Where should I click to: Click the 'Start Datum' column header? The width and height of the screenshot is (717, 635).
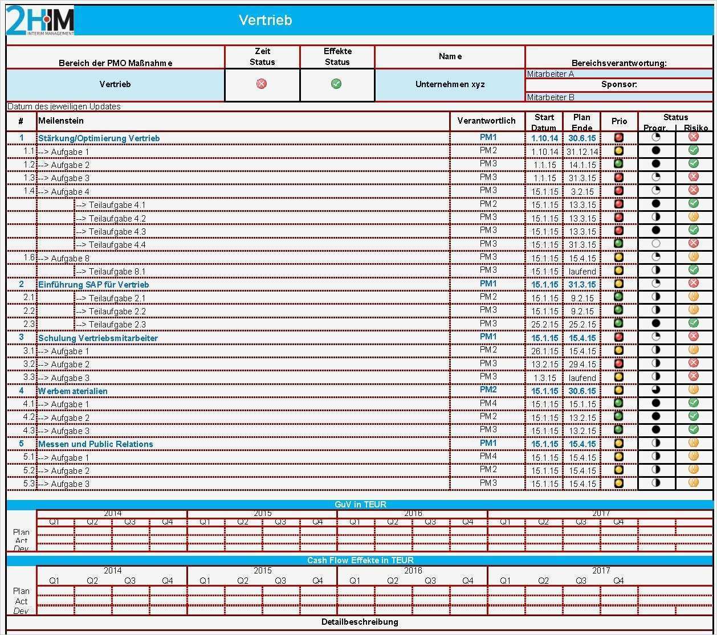point(544,122)
